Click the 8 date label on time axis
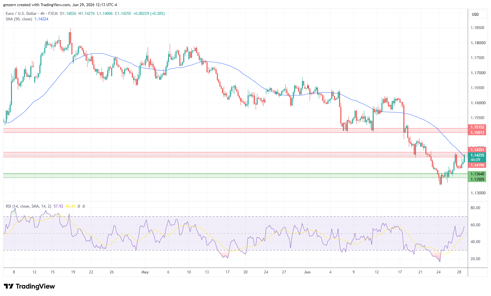This screenshot has height=296, width=491. [14, 272]
